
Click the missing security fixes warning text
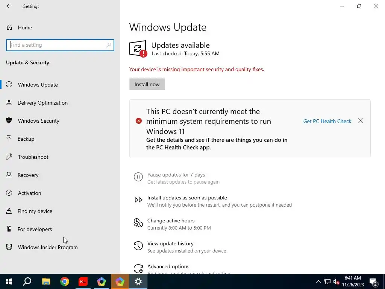[x=196, y=69]
